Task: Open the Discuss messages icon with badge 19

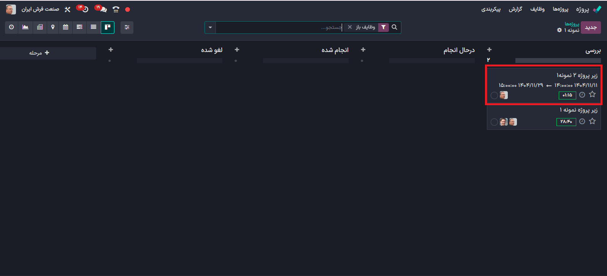Action: 103,9
